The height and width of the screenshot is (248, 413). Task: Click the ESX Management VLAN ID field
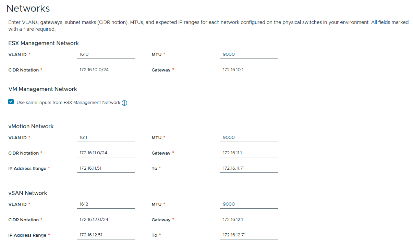point(106,54)
